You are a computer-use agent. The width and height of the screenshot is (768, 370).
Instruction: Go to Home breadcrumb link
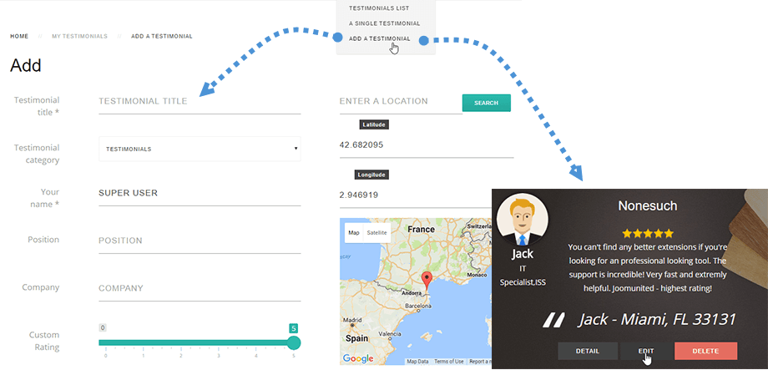(x=19, y=37)
